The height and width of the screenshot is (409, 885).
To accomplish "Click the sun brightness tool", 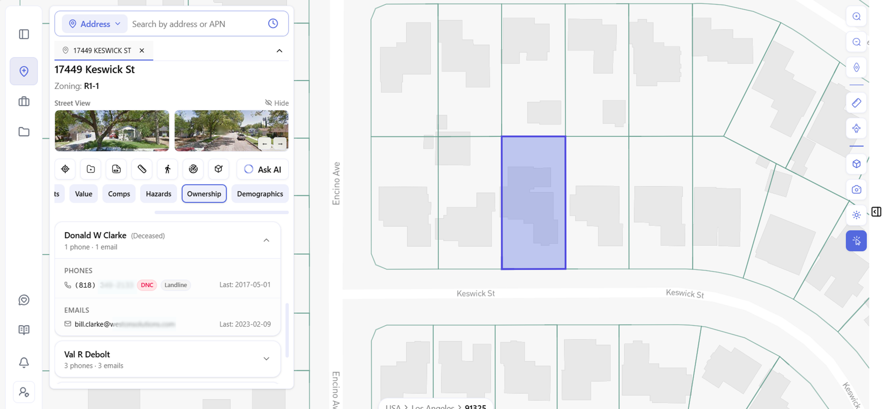I will pos(856,215).
